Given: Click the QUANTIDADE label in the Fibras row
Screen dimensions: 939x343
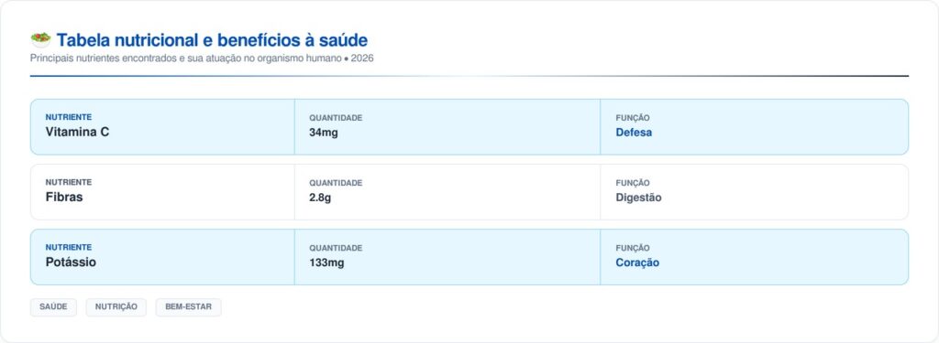Looking at the screenshot, I should pyautogui.click(x=336, y=183).
